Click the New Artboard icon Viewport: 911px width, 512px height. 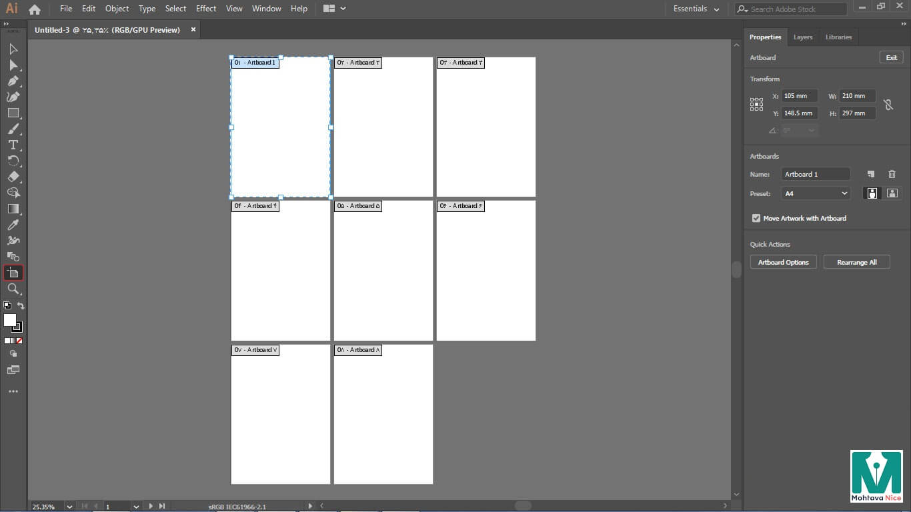(871, 174)
